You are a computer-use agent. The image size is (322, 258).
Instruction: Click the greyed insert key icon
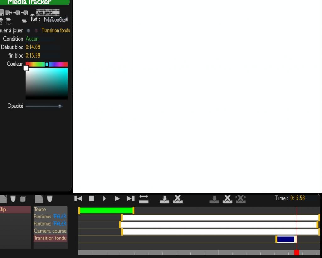(x=214, y=199)
